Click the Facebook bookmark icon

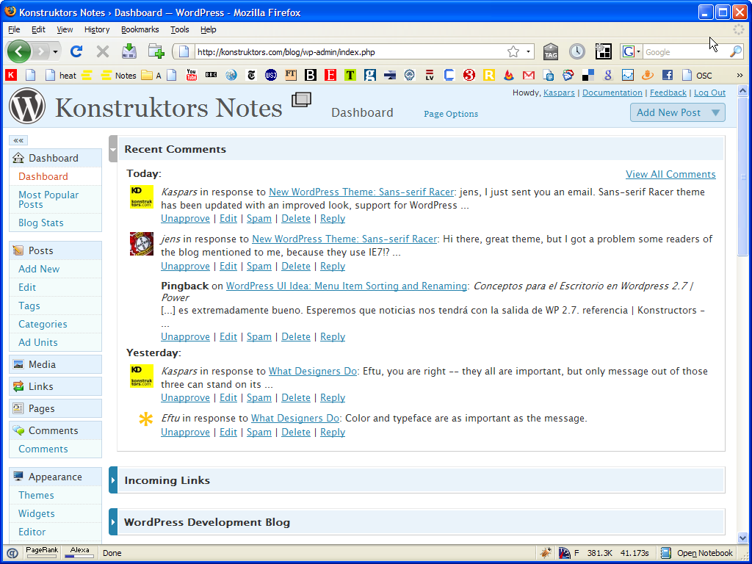[667, 75]
